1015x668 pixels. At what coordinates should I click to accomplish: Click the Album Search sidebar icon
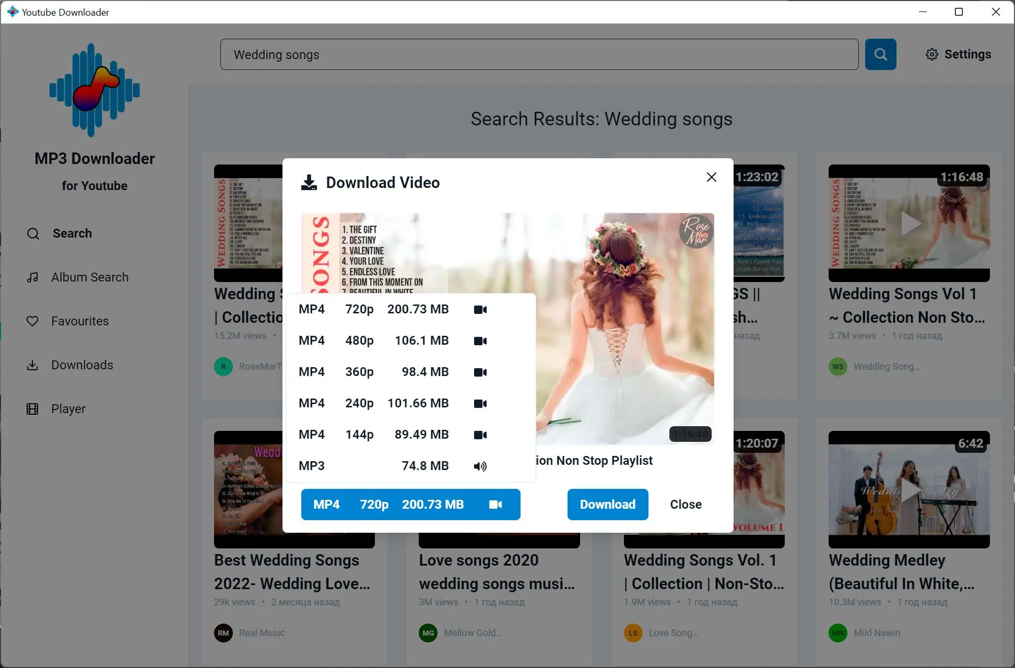[x=32, y=277]
